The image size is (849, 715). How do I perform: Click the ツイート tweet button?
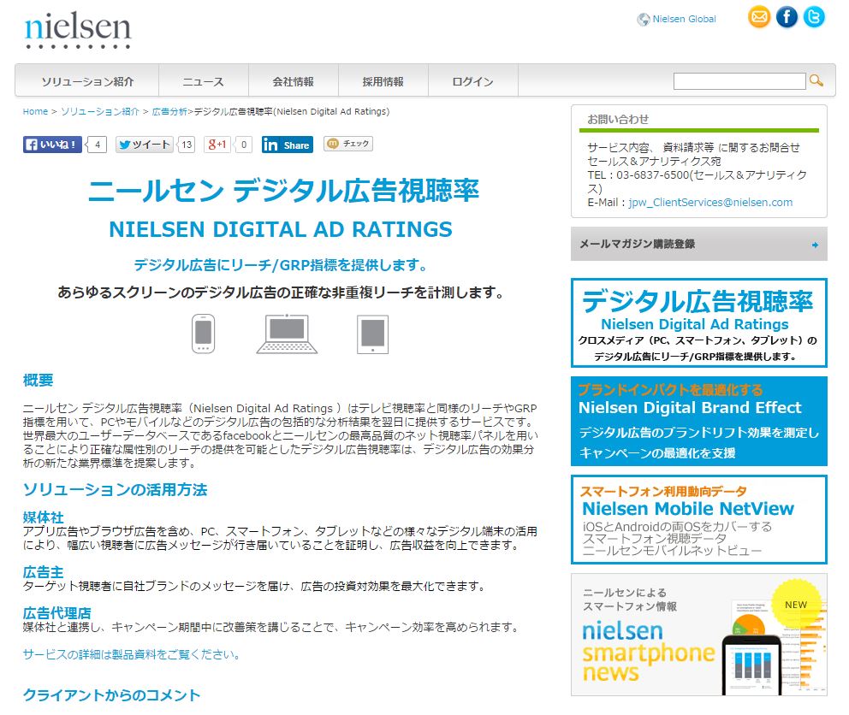point(144,145)
